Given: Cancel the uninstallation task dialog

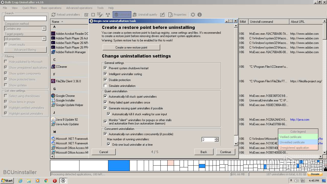Looking at the screenshot, I should click(x=103, y=152).
